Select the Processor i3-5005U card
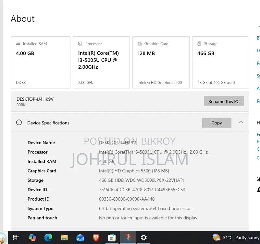The width and height of the screenshot is (260, 244). (x=101, y=63)
